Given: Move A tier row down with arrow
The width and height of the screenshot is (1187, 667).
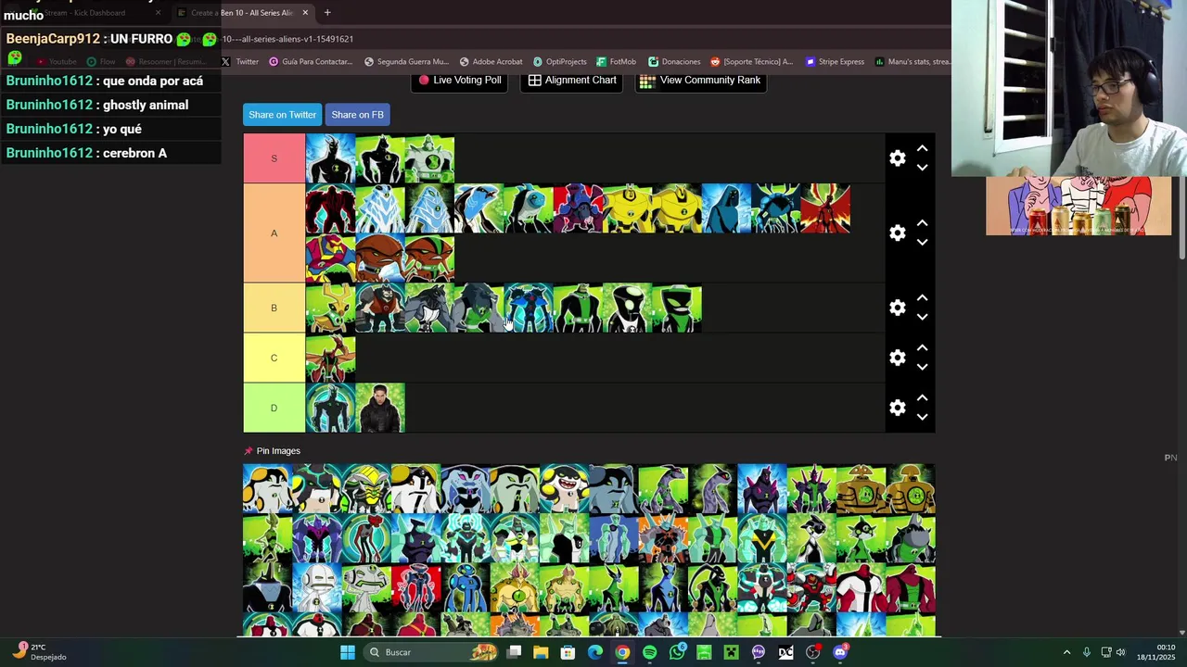Looking at the screenshot, I should point(922,243).
